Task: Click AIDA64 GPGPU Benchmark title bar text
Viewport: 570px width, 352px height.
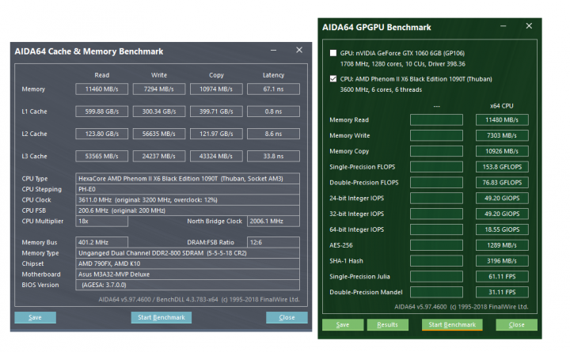Action: pyautogui.click(x=377, y=27)
